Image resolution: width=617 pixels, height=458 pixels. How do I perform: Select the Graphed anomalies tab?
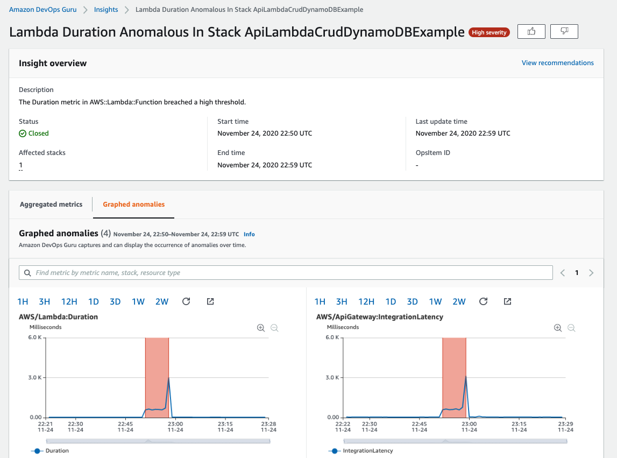click(134, 205)
